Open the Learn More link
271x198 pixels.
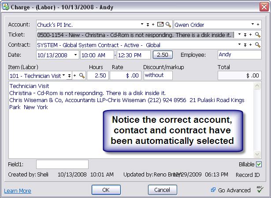(x=18, y=191)
